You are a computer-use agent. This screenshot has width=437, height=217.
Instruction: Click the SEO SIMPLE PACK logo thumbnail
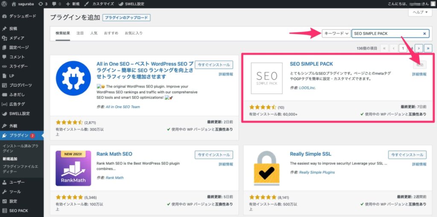click(x=267, y=78)
